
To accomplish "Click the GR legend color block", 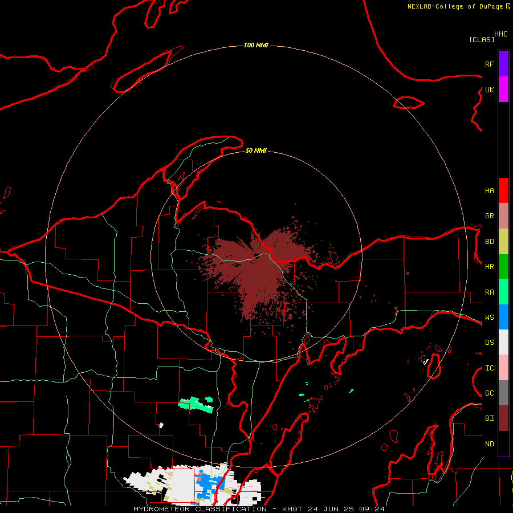I will tap(503, 216).
